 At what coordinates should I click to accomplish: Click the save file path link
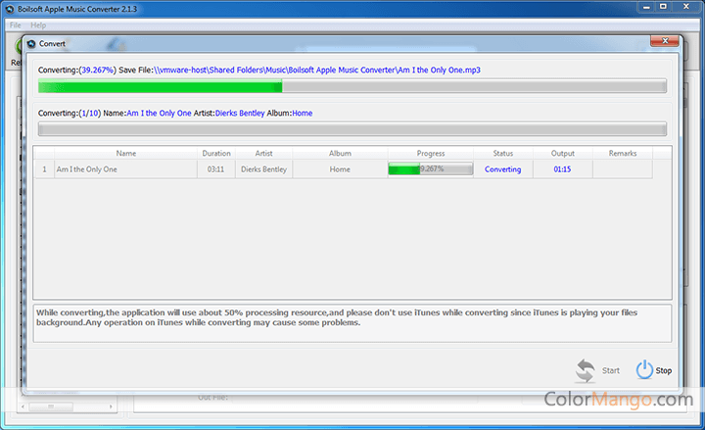pyautogui.click(x=317, y=71)
